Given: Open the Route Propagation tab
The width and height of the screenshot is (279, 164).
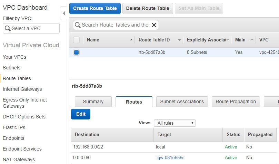Looking at the screenshot, I should pyautogui.click(x=236, y=102).
